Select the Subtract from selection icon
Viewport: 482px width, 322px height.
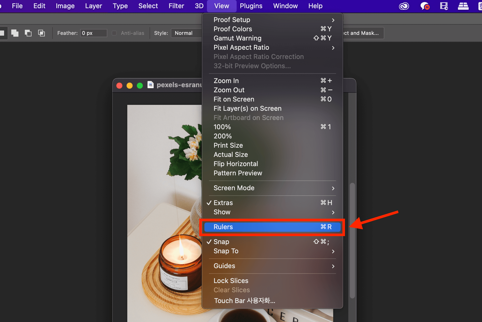28,33
